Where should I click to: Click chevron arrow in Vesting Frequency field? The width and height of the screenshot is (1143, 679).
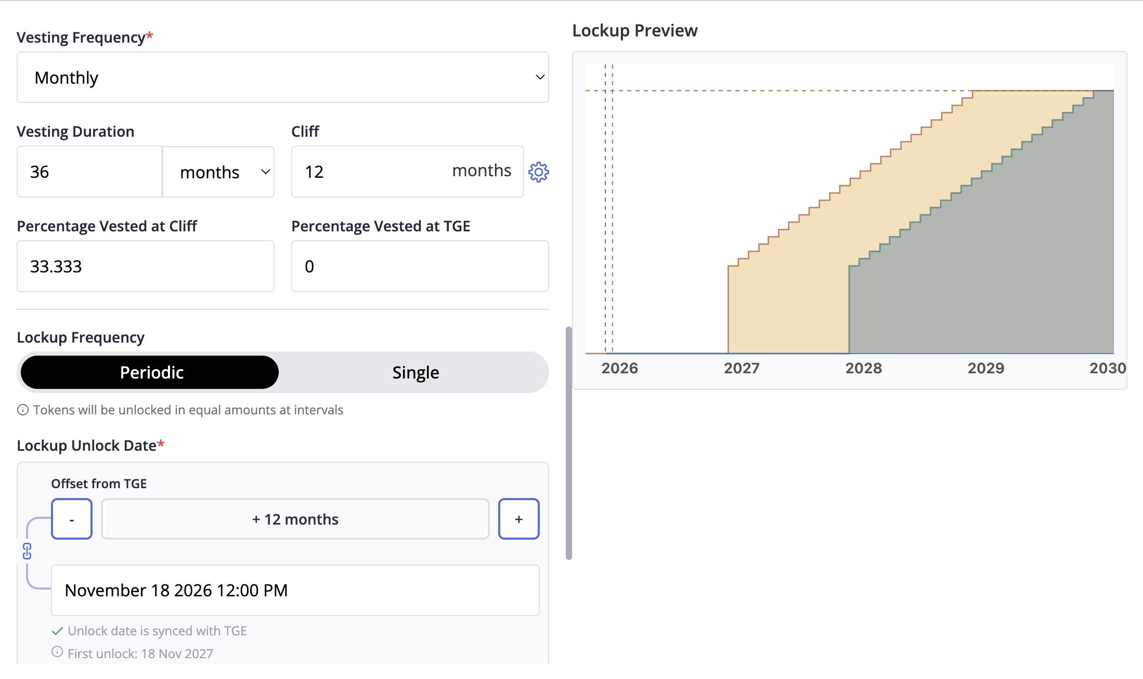(540, 77)
